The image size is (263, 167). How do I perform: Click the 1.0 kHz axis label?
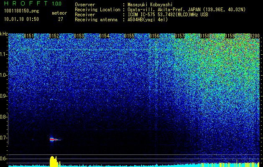(x=4, y=75)
